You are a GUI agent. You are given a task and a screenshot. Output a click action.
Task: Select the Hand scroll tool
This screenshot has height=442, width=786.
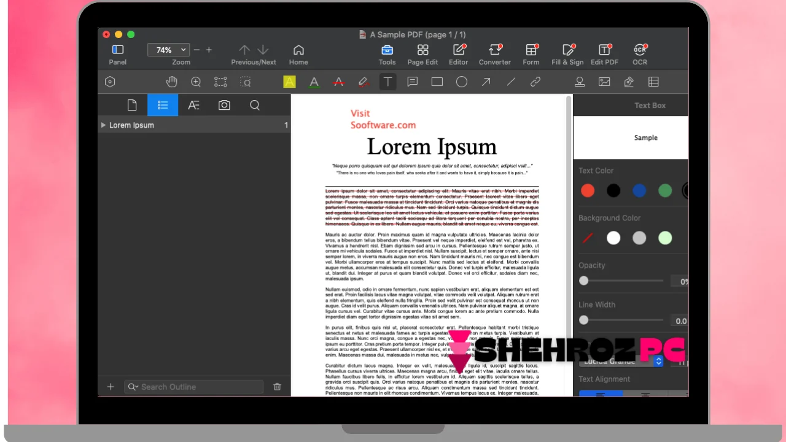click(x=171, y=82)
